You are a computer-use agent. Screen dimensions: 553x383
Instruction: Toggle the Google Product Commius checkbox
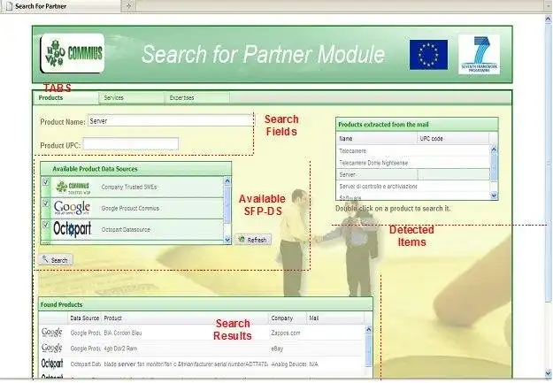(45, 203)
